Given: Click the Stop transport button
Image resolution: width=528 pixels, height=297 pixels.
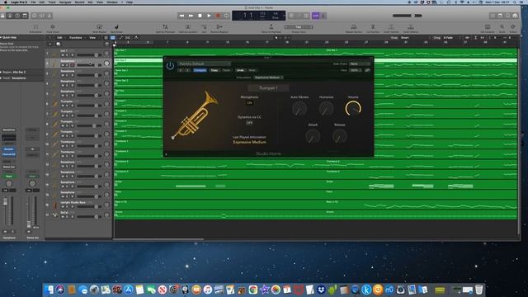Looking at the screenshot, I should pos(200,16).
